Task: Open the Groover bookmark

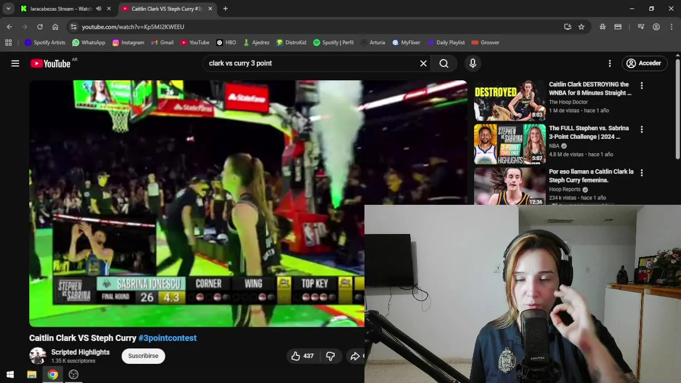Action: pos(485,43)
